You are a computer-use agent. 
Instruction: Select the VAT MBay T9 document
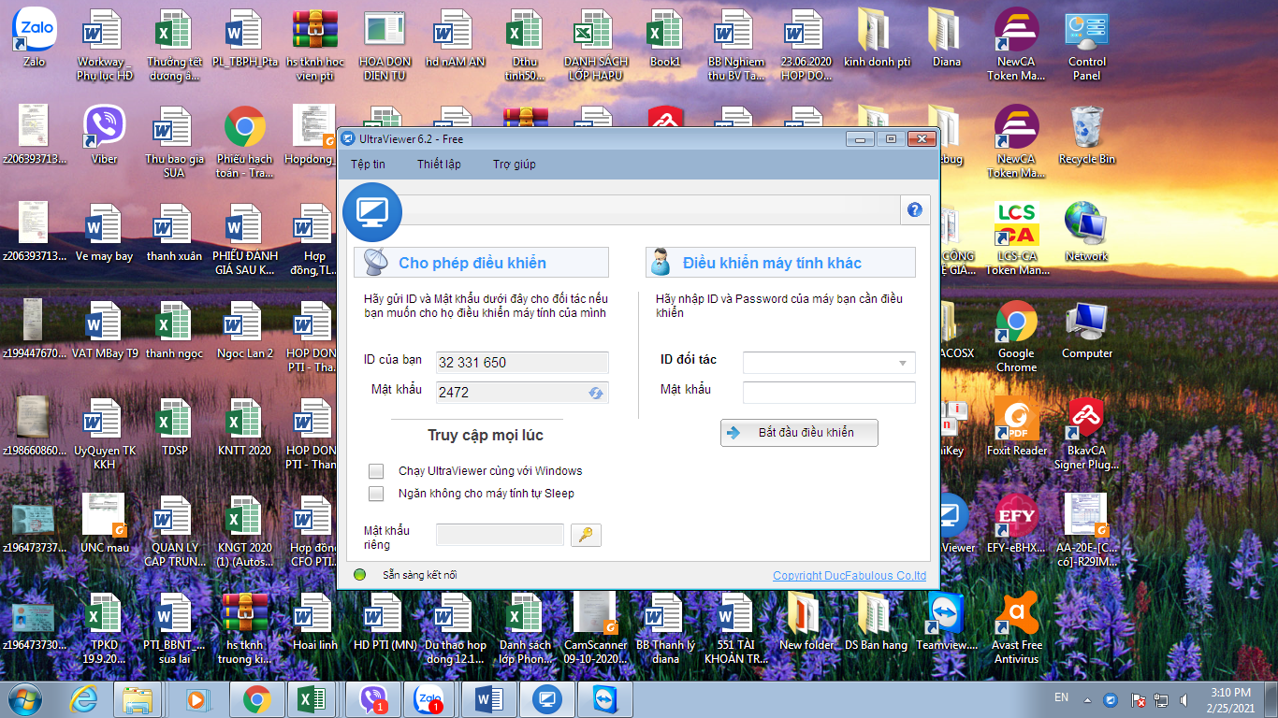[105, 329]
